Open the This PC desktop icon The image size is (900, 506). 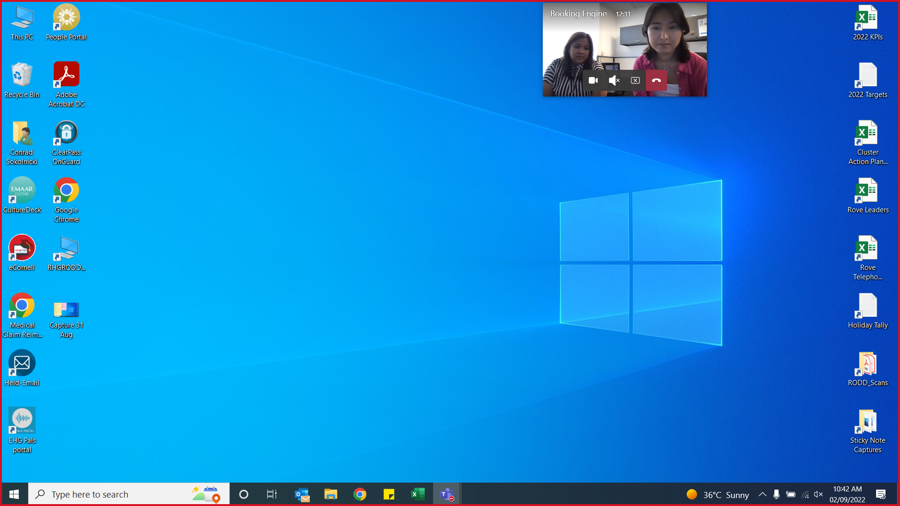(22, 23)
